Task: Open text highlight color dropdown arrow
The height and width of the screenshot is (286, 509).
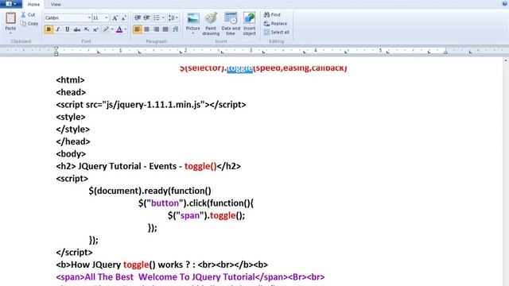Action: [x=112, y=29]
